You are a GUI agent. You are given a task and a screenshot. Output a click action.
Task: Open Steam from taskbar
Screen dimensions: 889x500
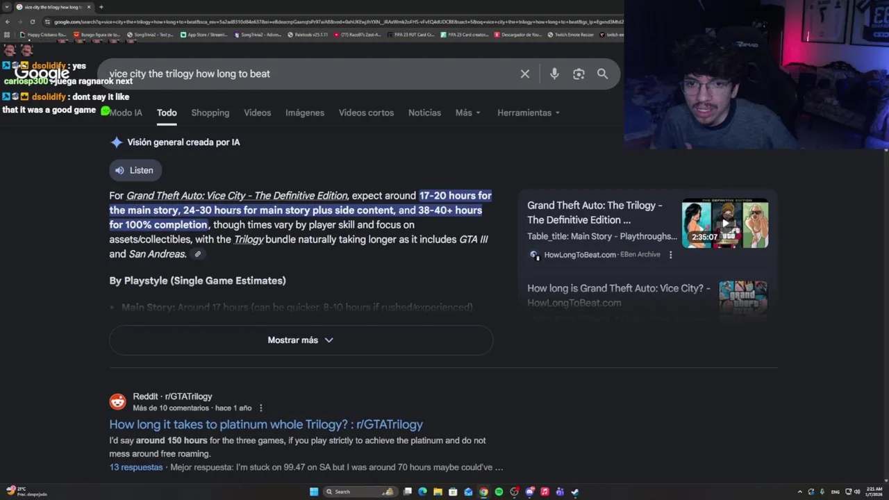(x=575, y=492)
